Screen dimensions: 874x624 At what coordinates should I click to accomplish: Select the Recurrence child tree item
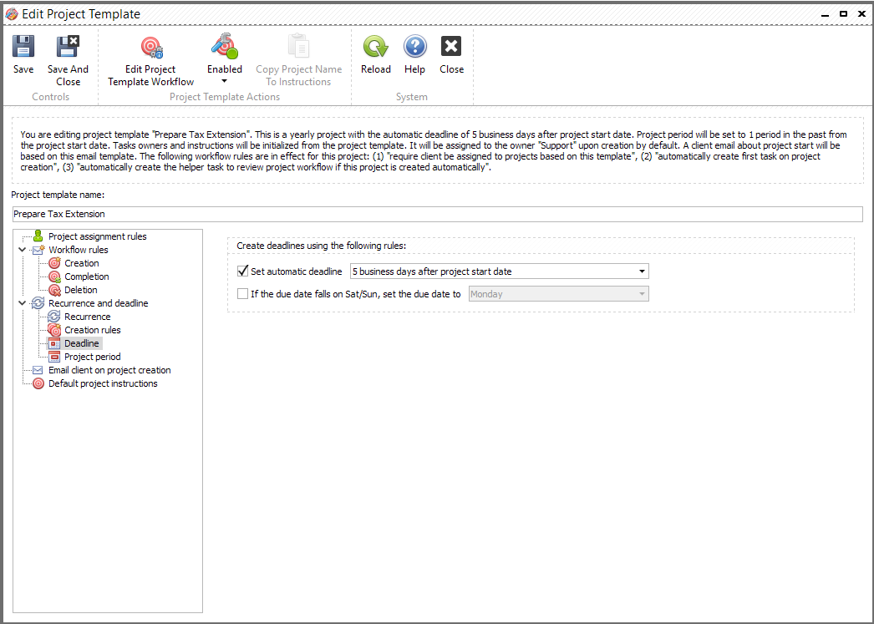pyautogui.click(x=88, y=317)
